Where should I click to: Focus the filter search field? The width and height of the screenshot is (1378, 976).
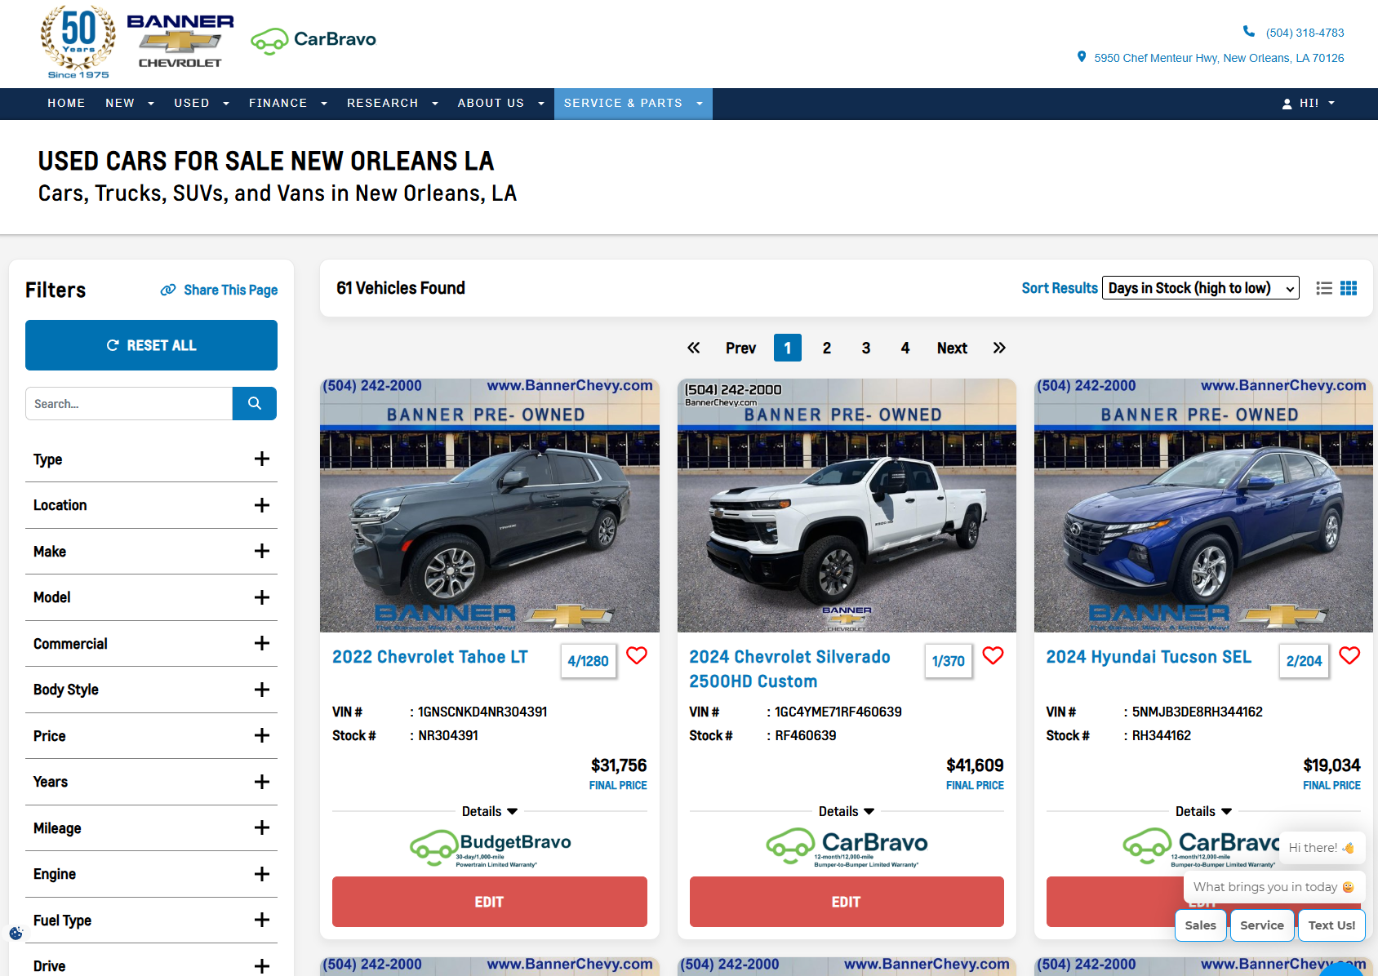coord(129,403)
